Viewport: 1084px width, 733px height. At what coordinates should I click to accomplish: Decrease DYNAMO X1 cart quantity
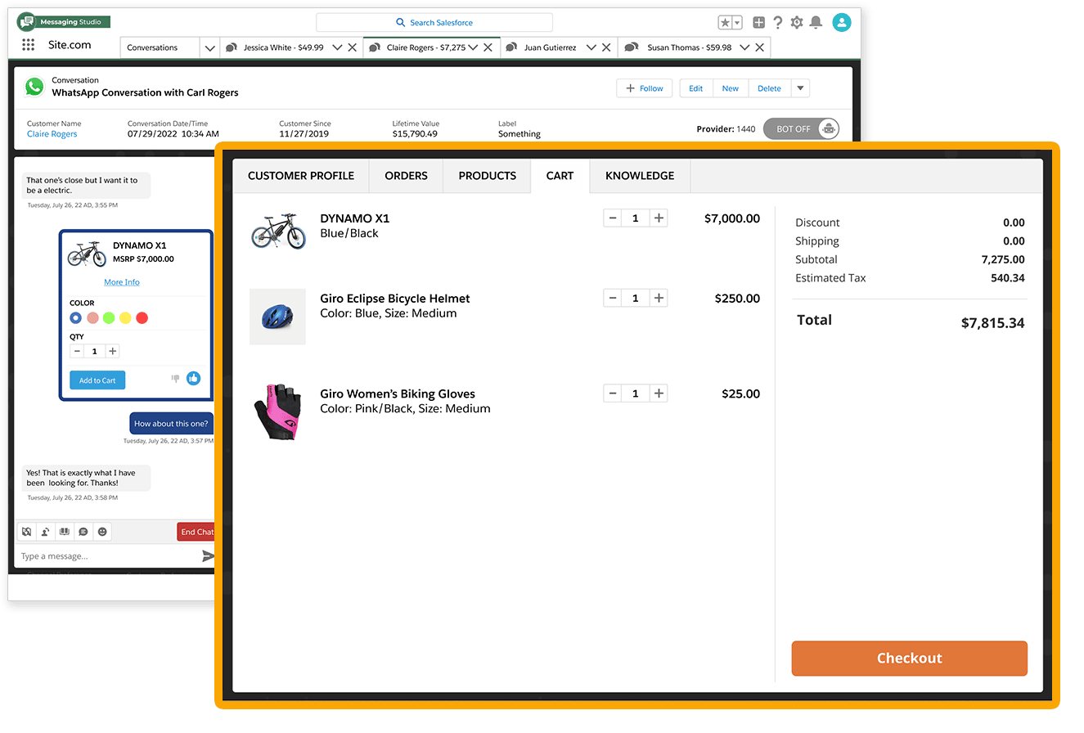[612, 218]
